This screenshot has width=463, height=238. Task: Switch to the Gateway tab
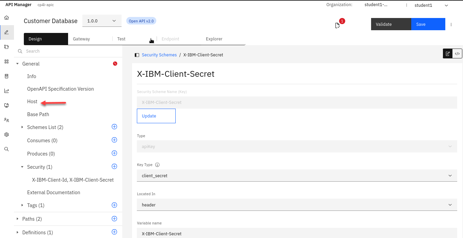(81, 39)
